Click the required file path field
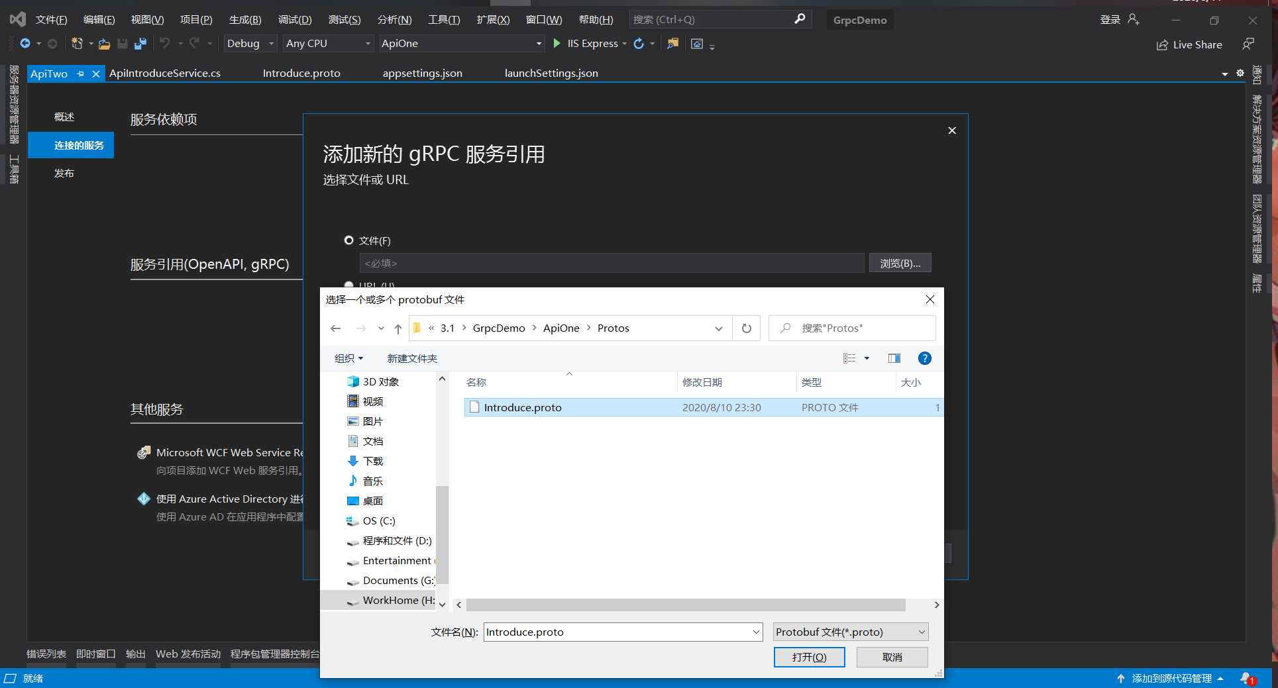The width and height of the screenshot is (1278, 688). (612, 263)
